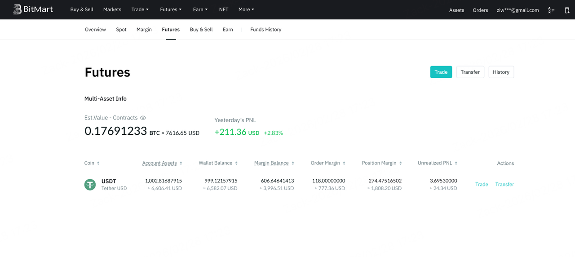575x257 pixels.
Task: Expand the More dropdown menu
Action: tap(246, 9)
